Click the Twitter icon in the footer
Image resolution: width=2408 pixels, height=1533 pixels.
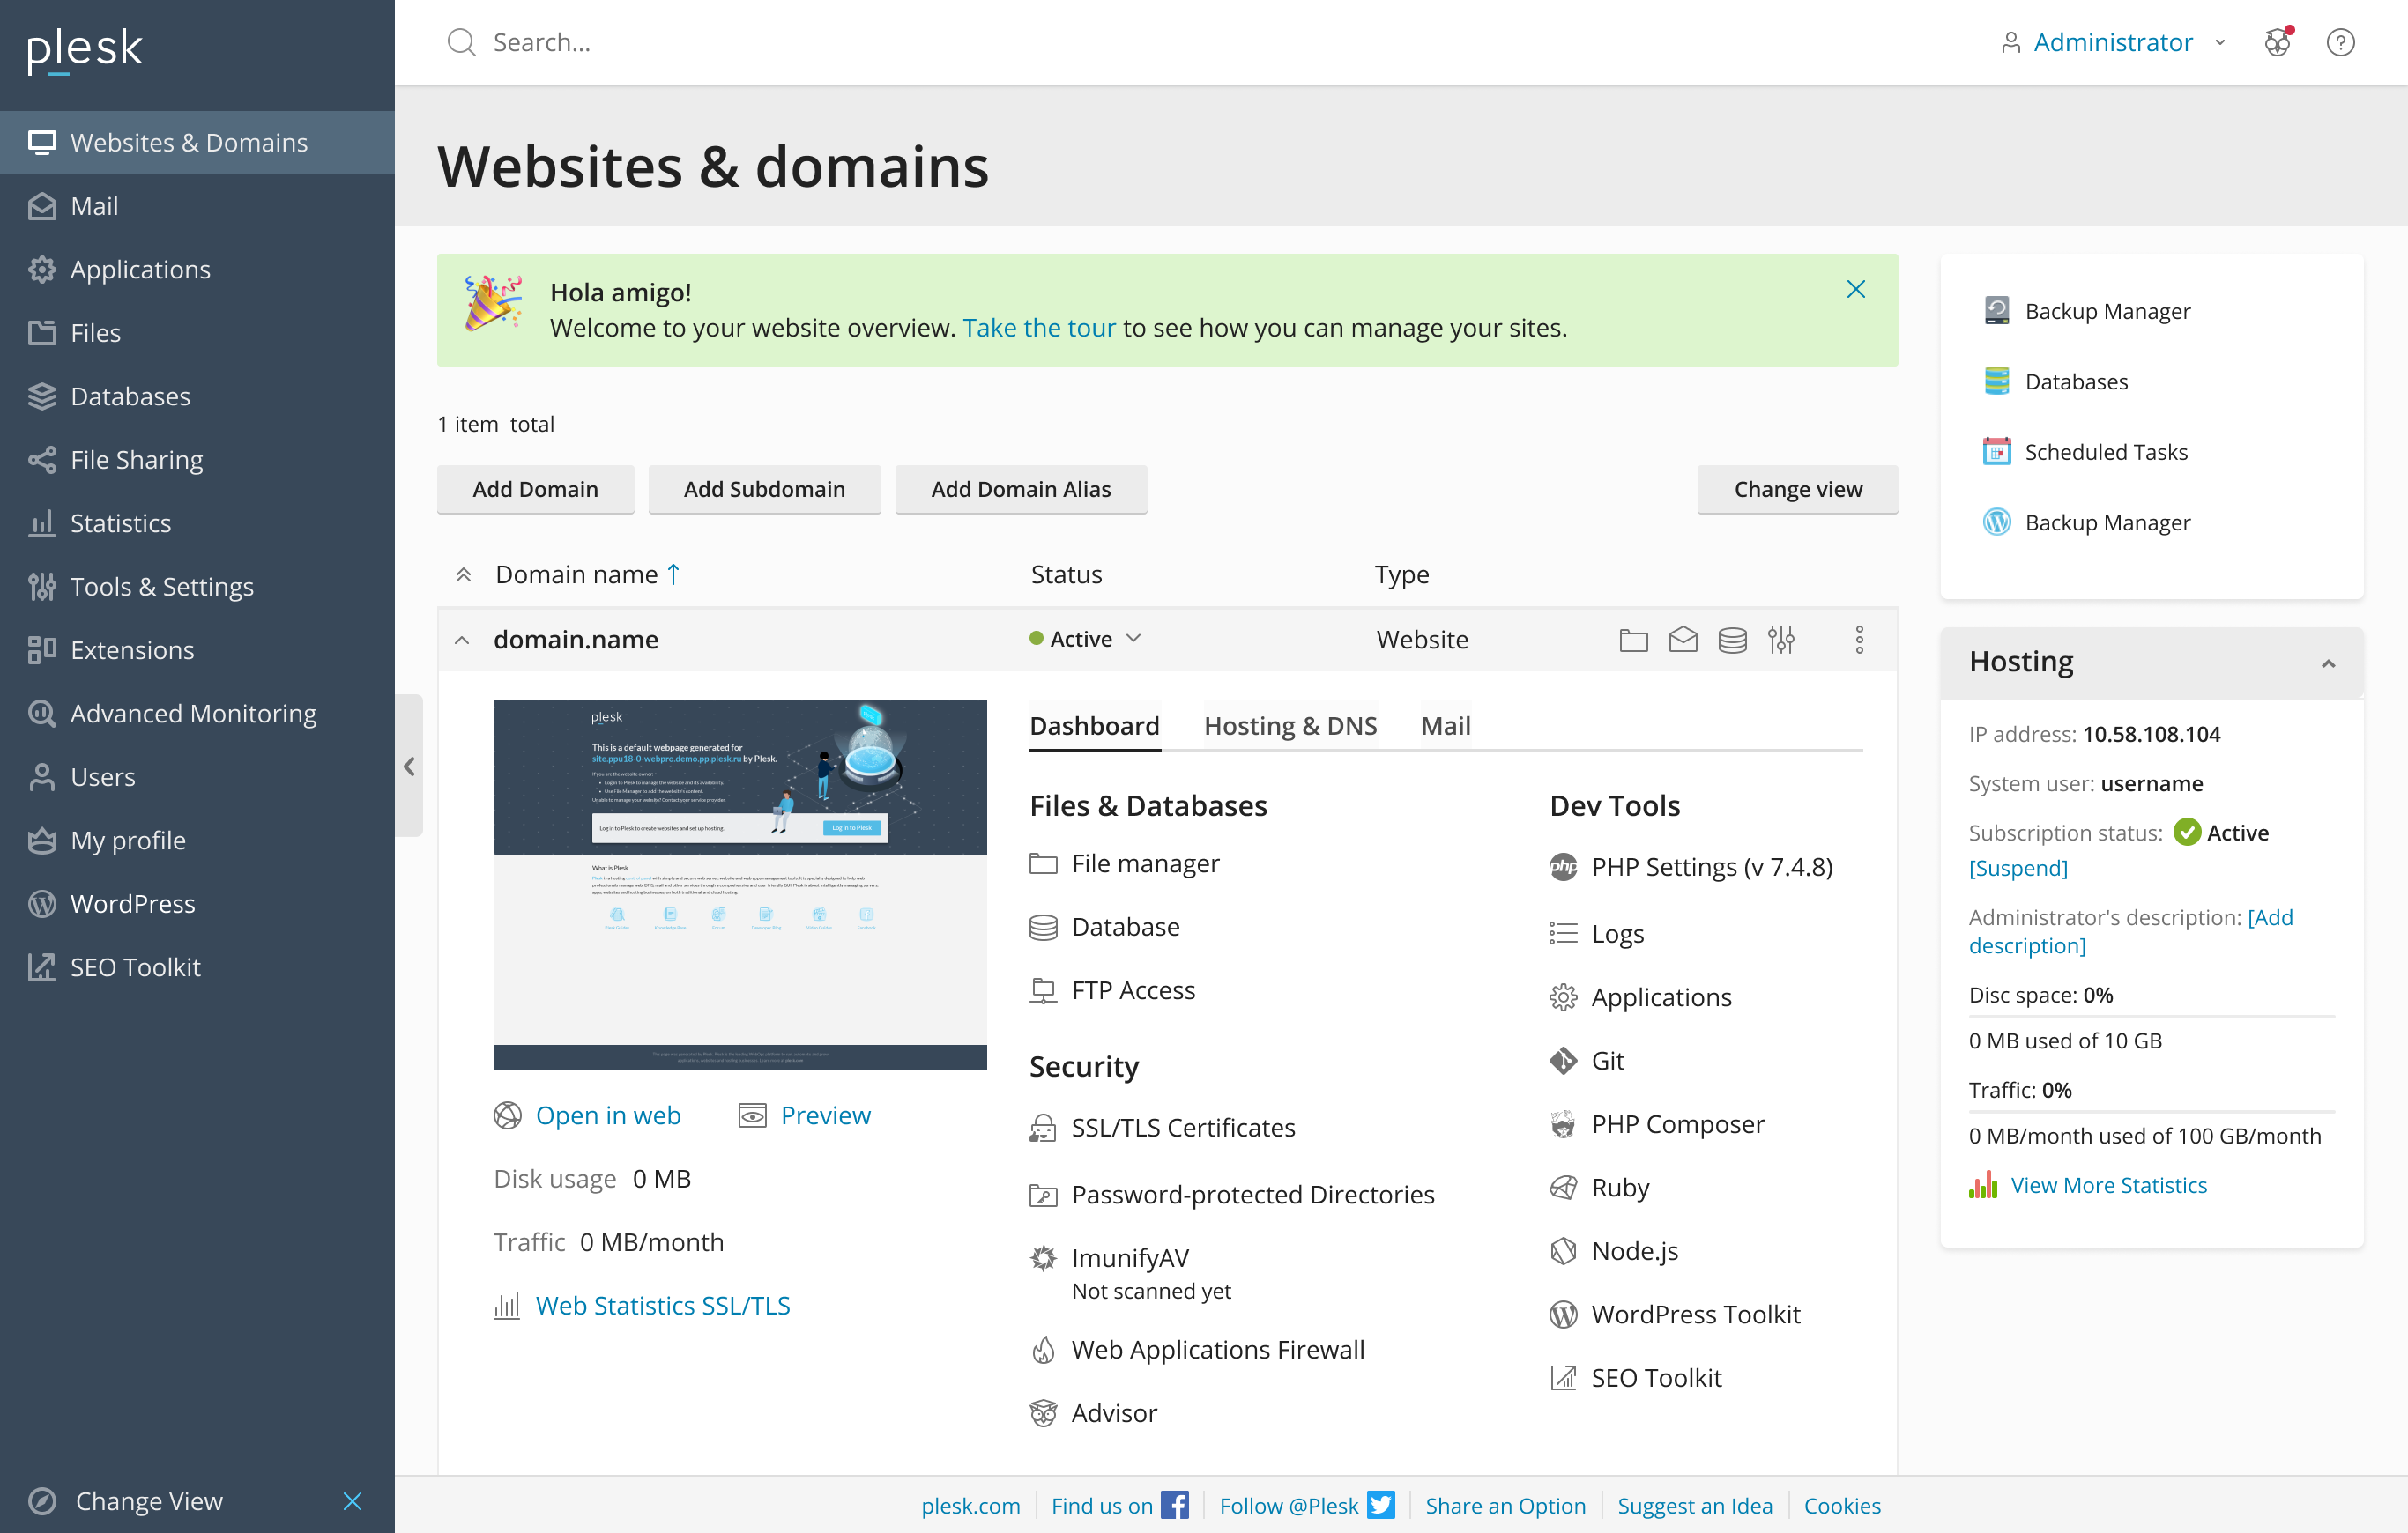coord(1381,1505)
